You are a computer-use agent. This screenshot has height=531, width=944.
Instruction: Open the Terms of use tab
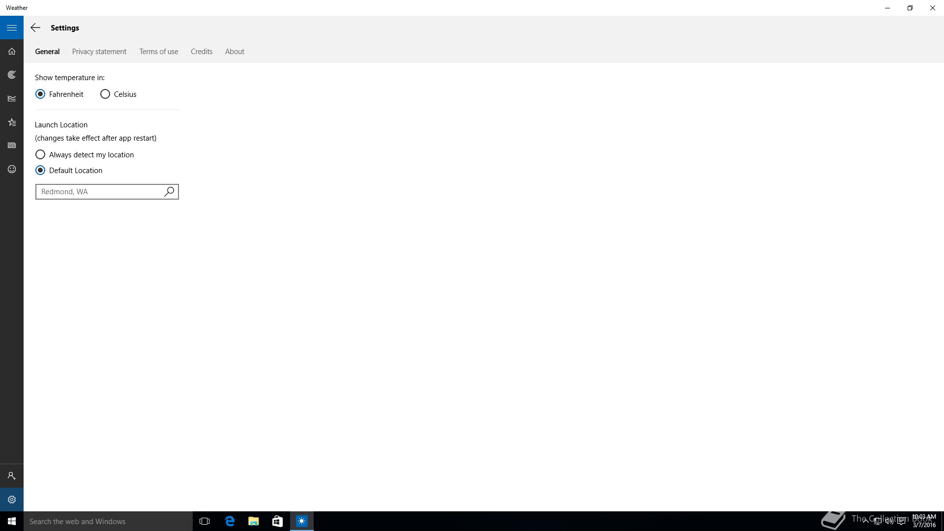[x=158, y=52]
